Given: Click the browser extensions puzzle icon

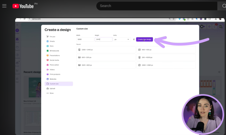Looking at the screenshot, I should [210, 19].
